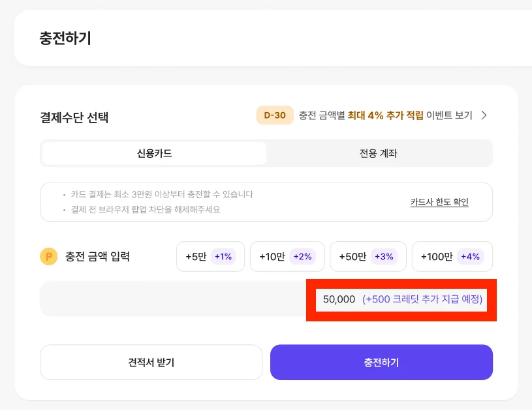Image resolution: width=532 pixels, height=410 pixels.
Task: Click the 충전 금액 입력 label
Action: click(x=98, y=257)
